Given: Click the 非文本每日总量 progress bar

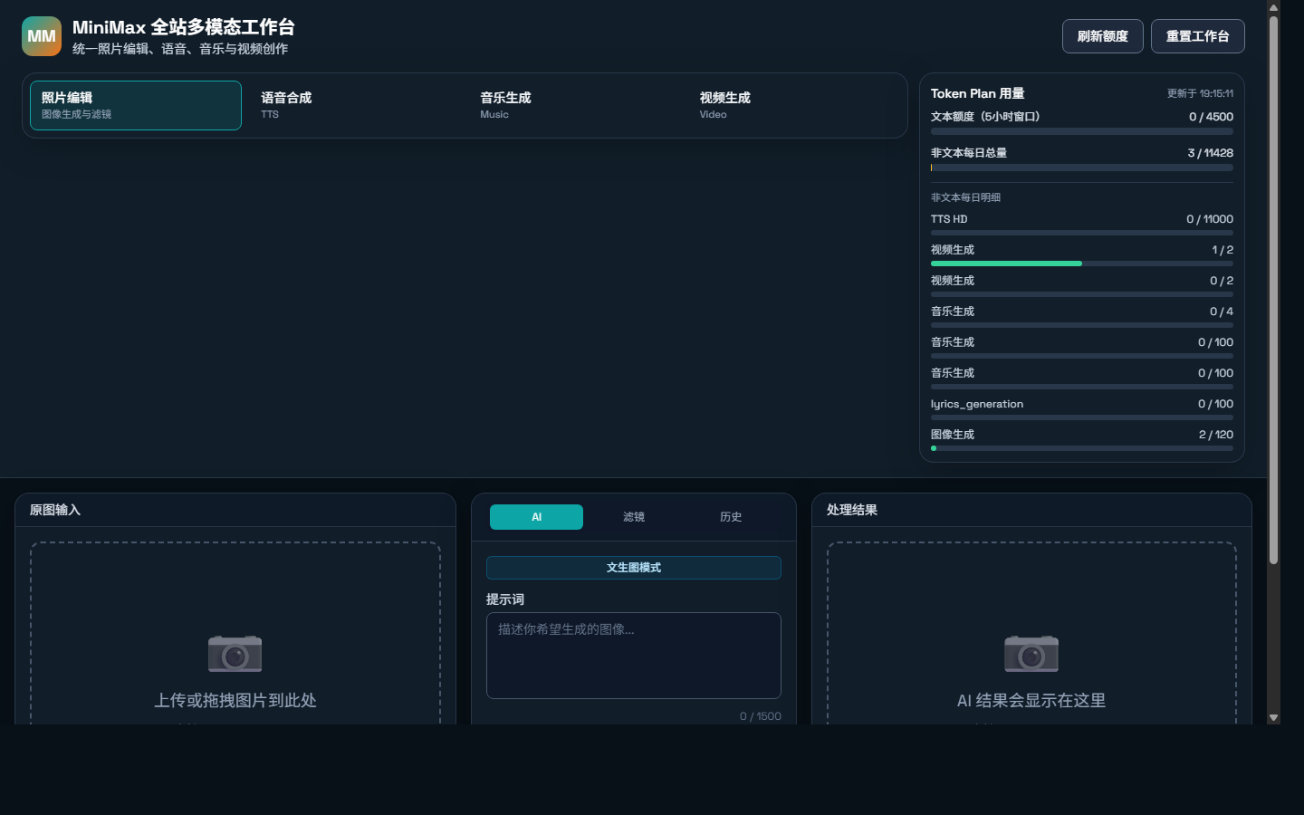Looking at the screenshot, I should click(1082, 168).
